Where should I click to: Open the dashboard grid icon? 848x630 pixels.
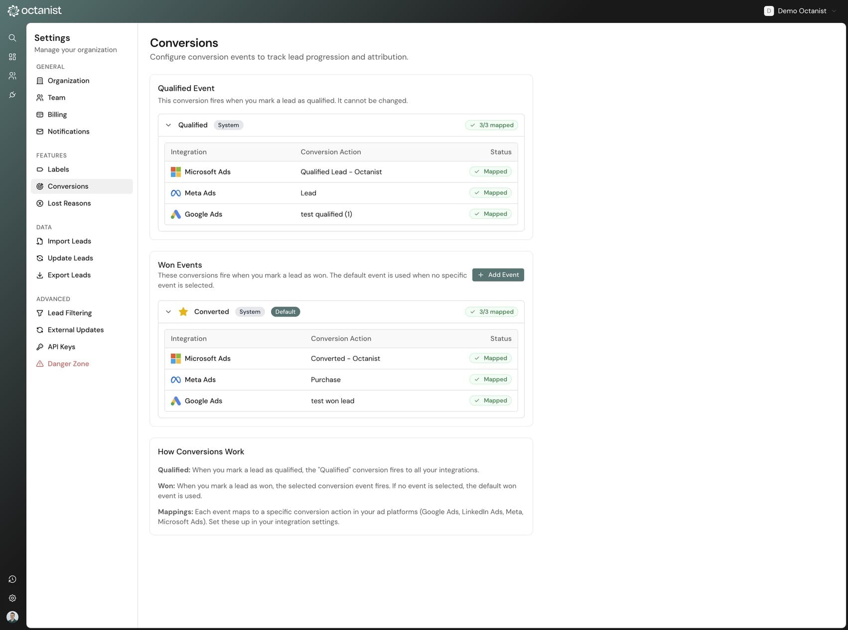[x=12, y=57]
